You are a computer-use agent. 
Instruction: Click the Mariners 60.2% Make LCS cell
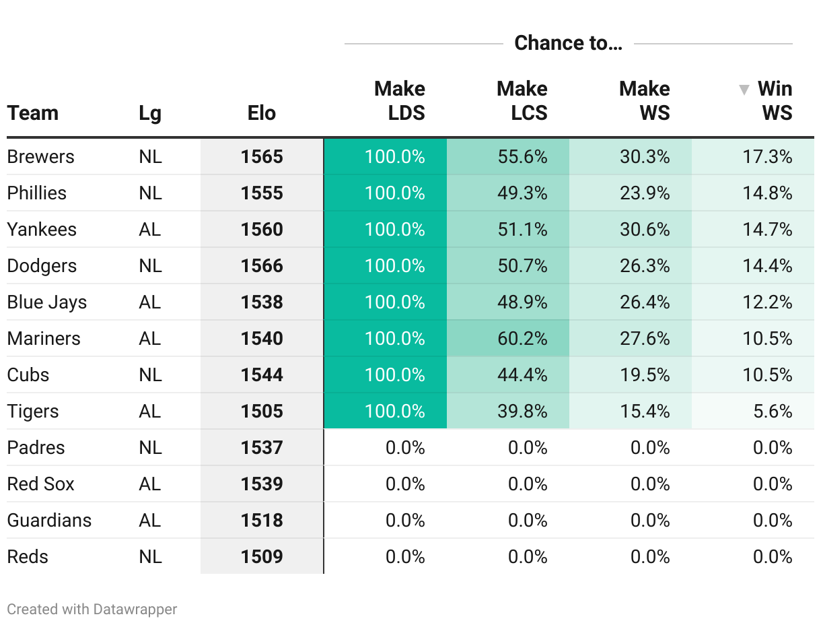coord(508,338)
